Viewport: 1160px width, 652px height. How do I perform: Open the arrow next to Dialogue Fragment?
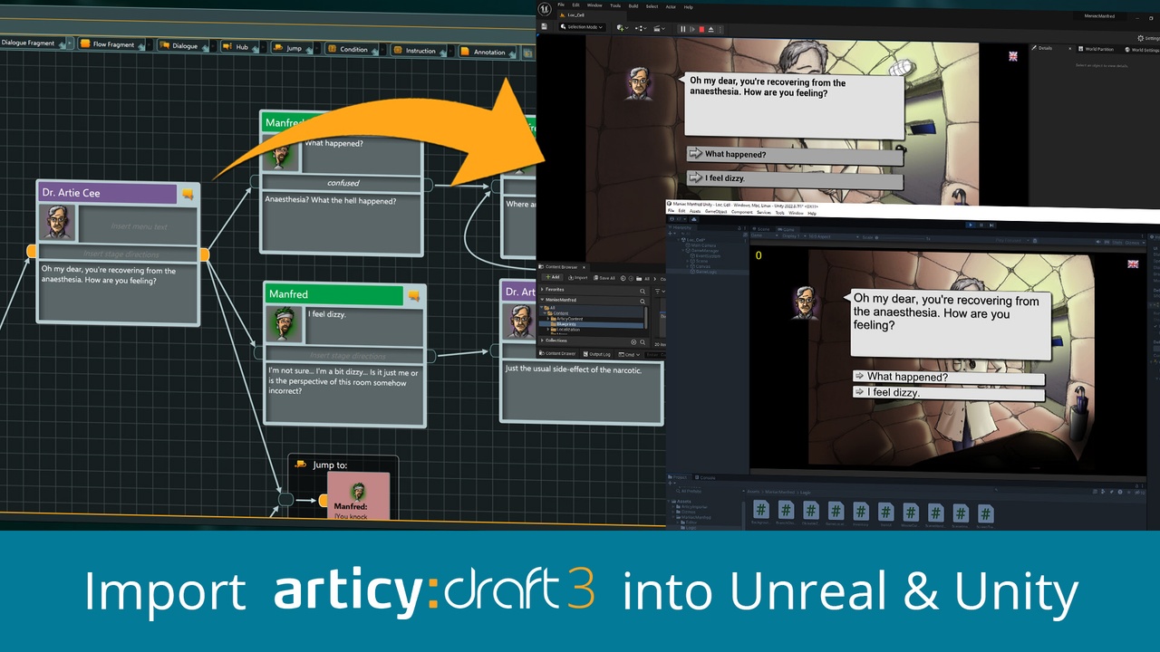(70, 43)
